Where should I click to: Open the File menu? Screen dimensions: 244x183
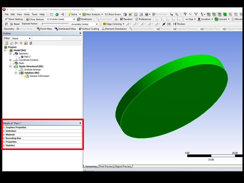point(7,14)
